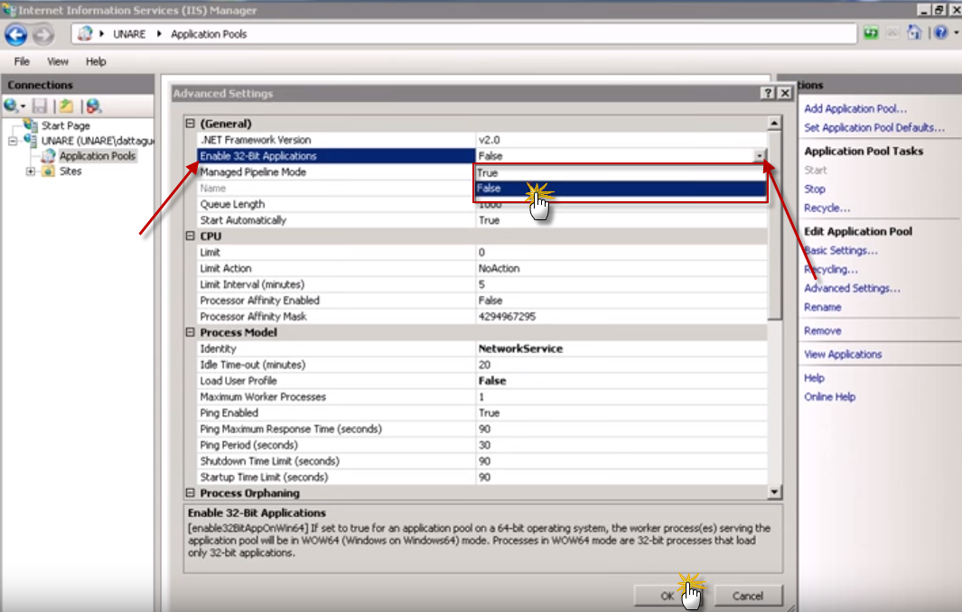Viewport: 962px width, 612px height.
Task: Open the View menu
Action: tap(58, 61)
